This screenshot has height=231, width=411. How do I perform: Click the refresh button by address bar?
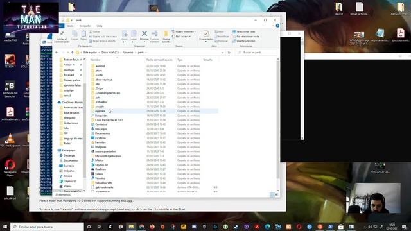point(229,53)
